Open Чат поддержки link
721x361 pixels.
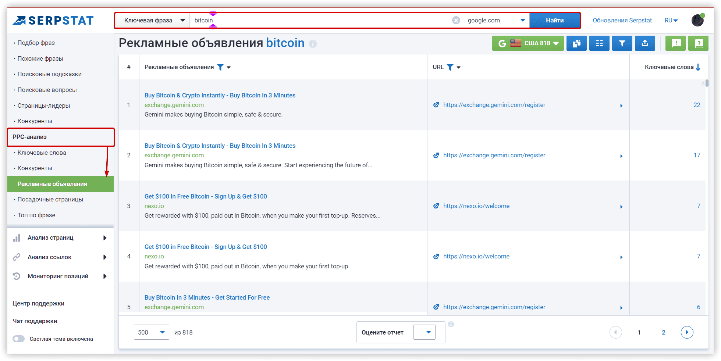tap(35, 321)
